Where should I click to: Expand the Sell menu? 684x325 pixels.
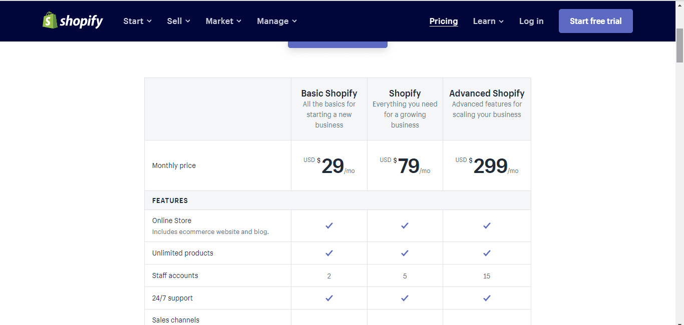click(x=179, y=21)
